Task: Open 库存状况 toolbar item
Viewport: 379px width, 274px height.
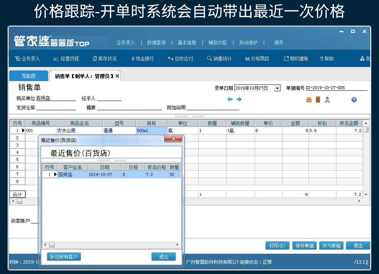Action: click(x=105, y=59)
